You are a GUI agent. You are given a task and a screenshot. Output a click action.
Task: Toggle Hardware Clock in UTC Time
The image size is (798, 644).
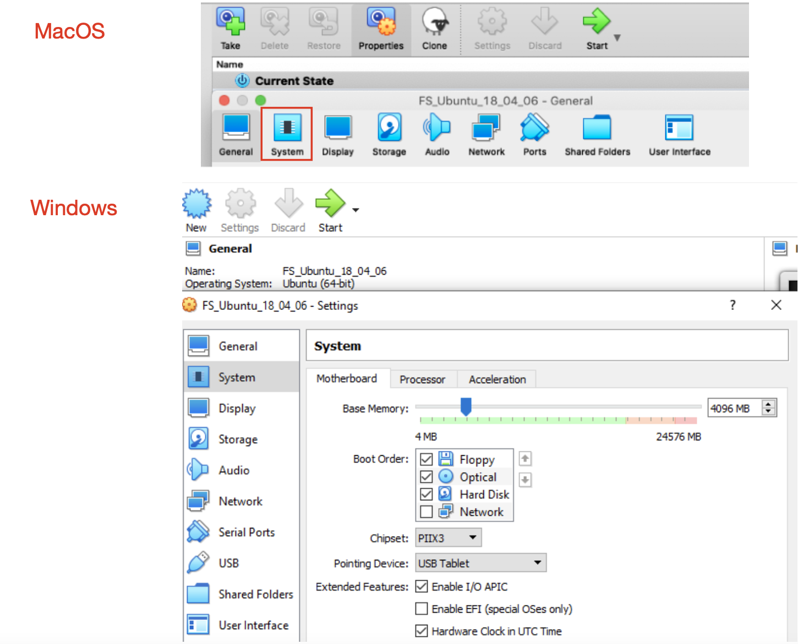coord(422,631)
